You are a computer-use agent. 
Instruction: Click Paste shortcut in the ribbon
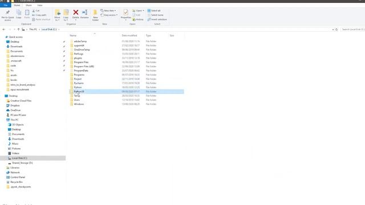click(x=41, y=19)
